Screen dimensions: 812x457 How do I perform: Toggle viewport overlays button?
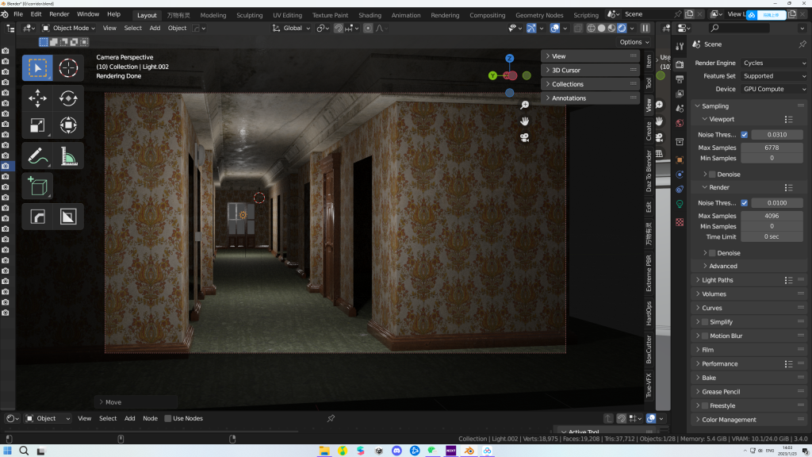(x=554, y=28)
